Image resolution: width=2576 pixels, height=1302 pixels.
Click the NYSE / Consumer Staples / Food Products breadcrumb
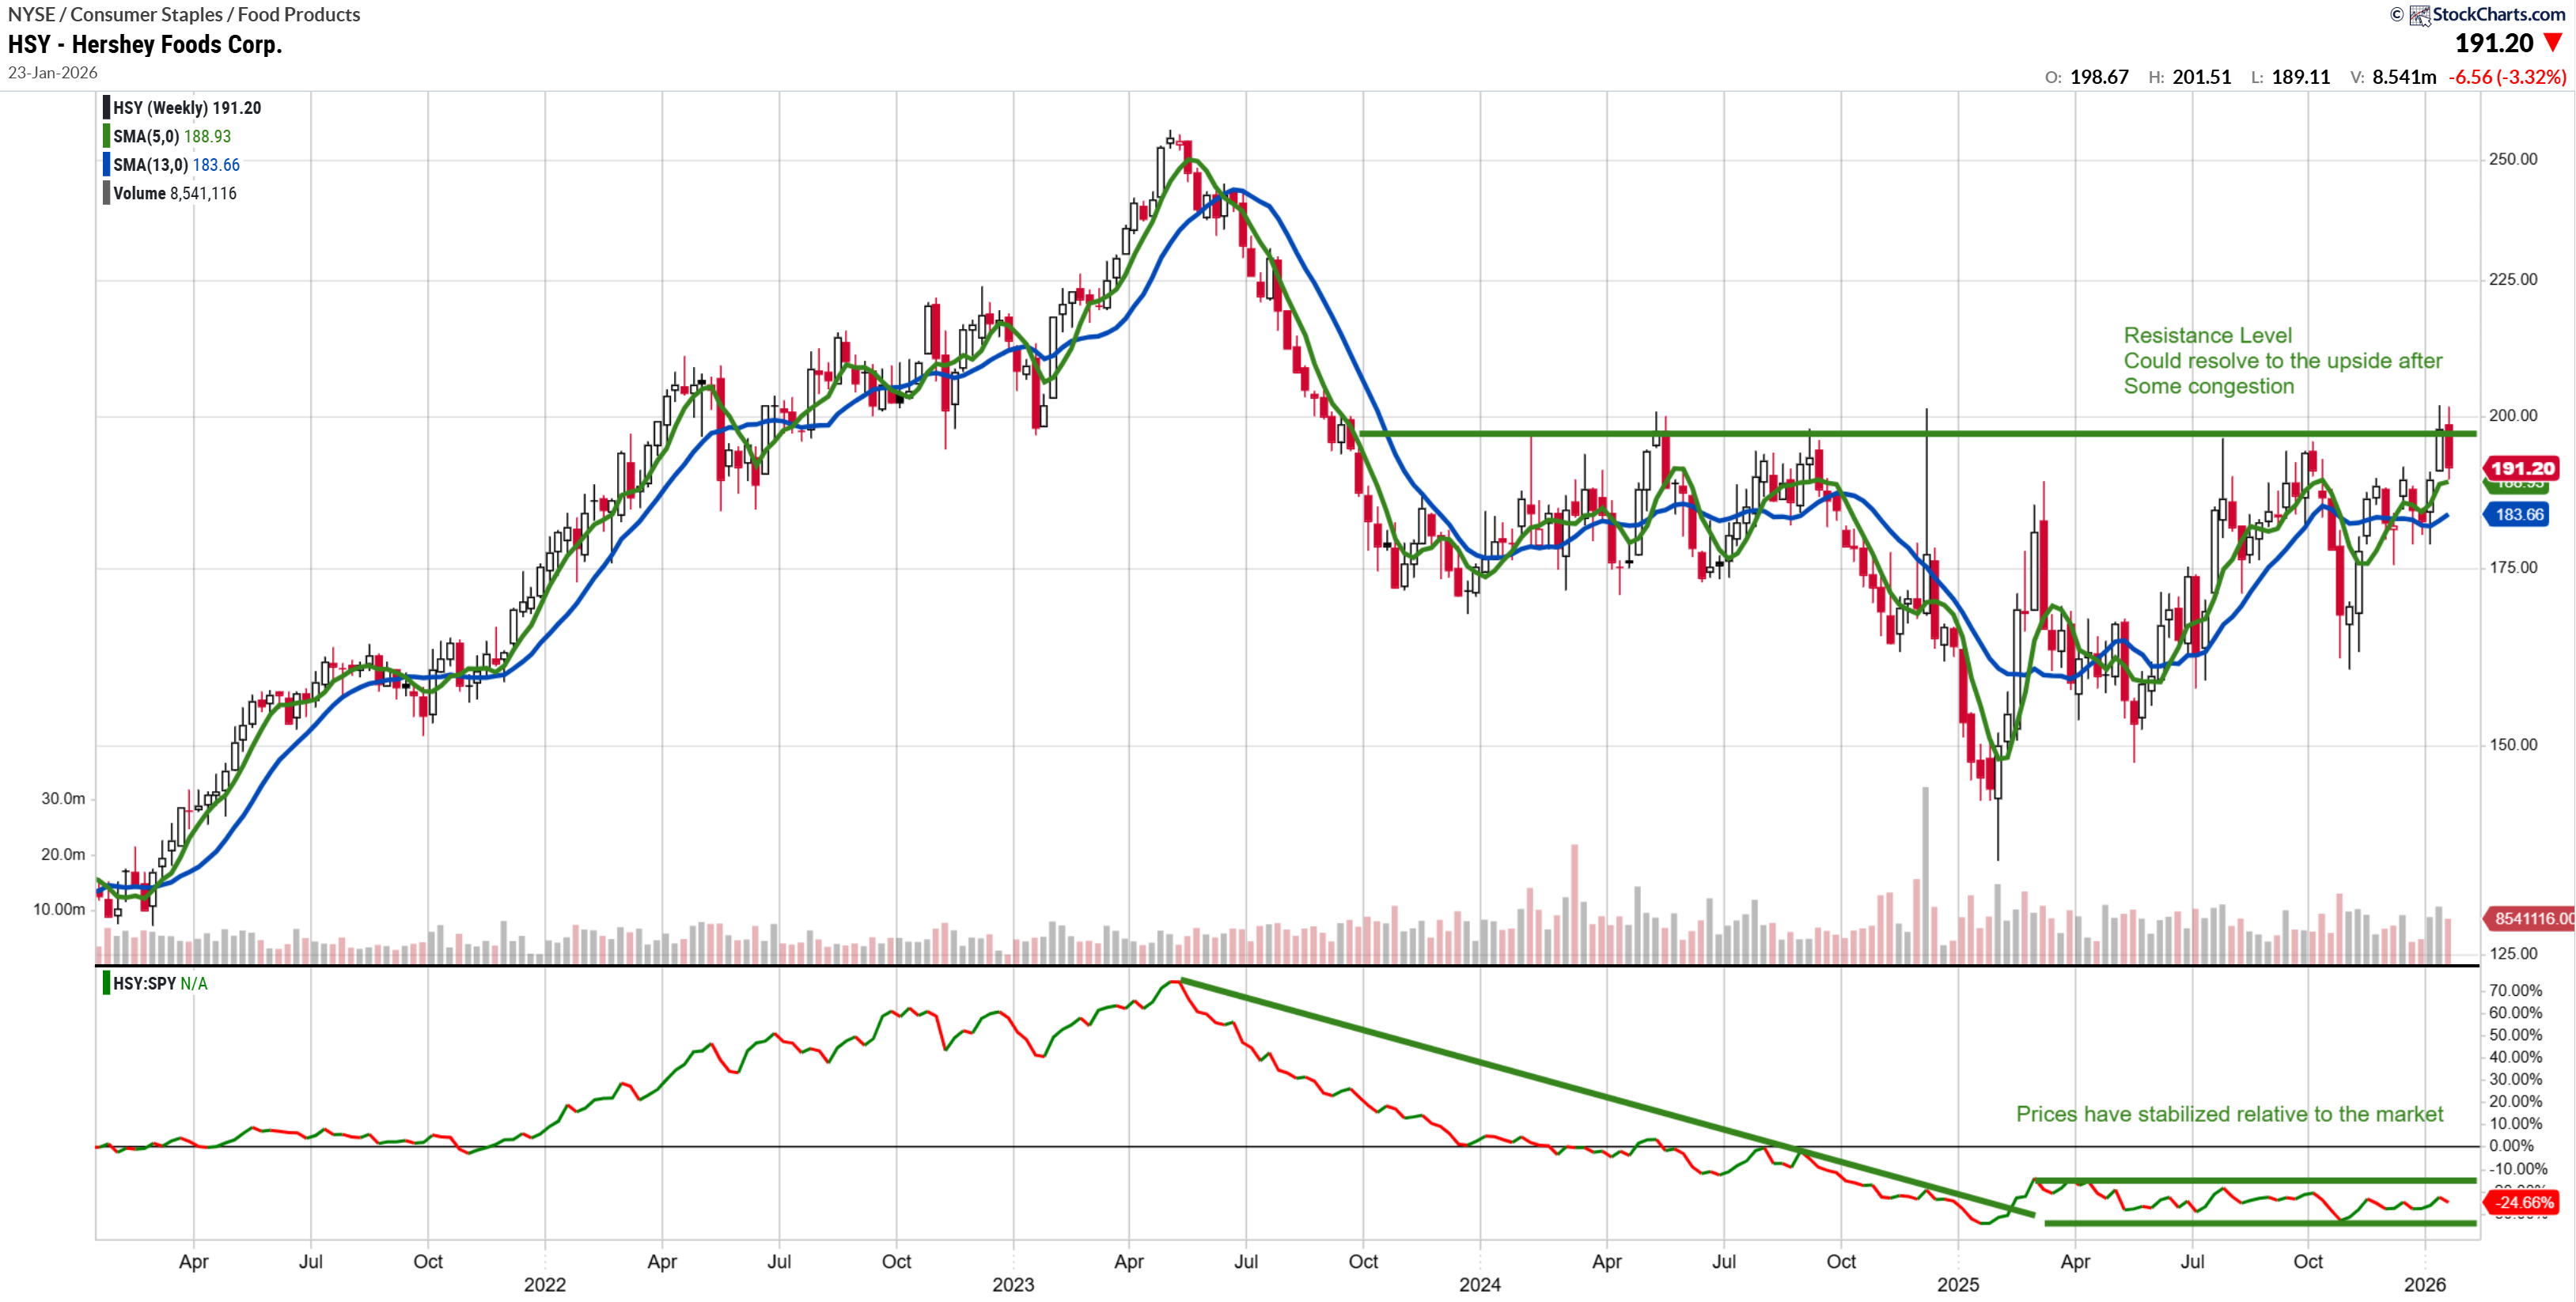click(x=184, y=15)
